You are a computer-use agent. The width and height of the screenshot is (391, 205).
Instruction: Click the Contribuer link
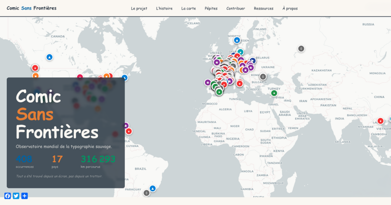236,8
